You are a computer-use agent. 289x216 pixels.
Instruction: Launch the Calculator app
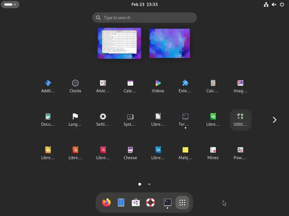[x=213, y=86]
